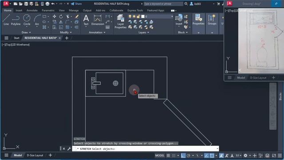This screenshot has width=284, height=160.
Task: Expand the Block panel
Action: [182, 32]
